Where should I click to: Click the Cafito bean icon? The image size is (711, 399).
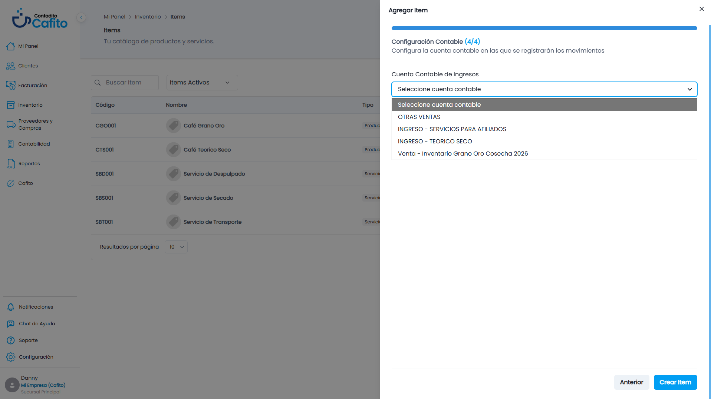click(10, 183)
